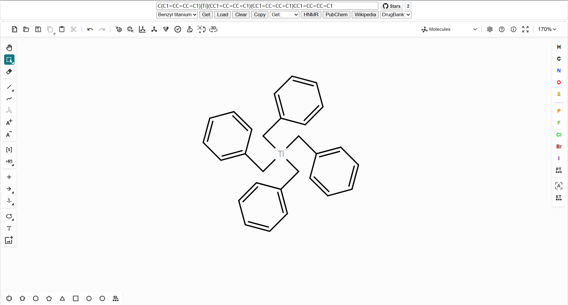Click the Undo arrow
Screen dimensions: 568x305
pos(90,29)
